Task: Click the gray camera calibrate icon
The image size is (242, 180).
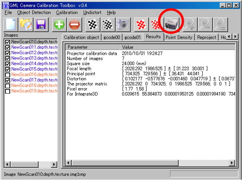Action: (123, 25)
